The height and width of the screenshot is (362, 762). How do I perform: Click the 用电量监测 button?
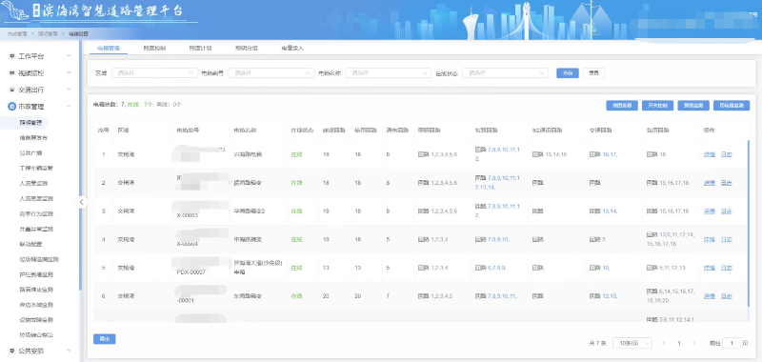[x=732, y=106]
